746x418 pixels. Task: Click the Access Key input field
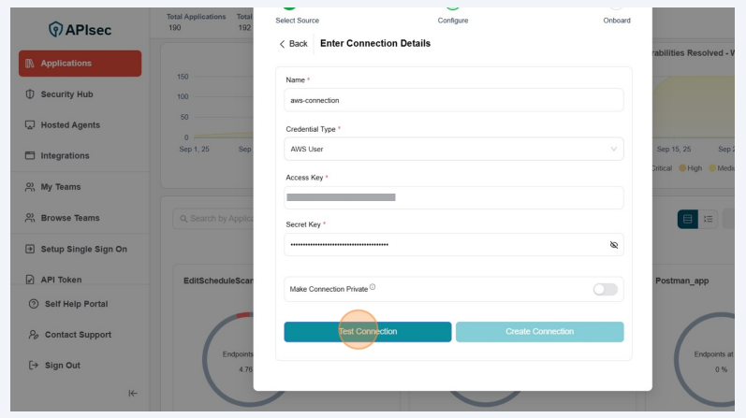pyautogui.click(x=453, y=197)
